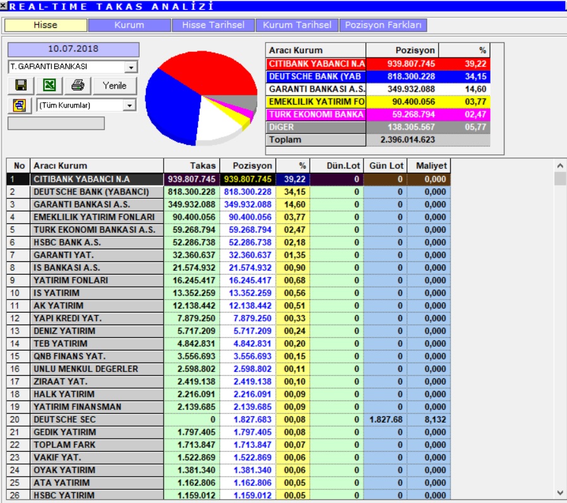Viewport: 567px width, 503px height.
Task: Select the YAPI KREDI YAT. row
Action: (x=229, y=318)
